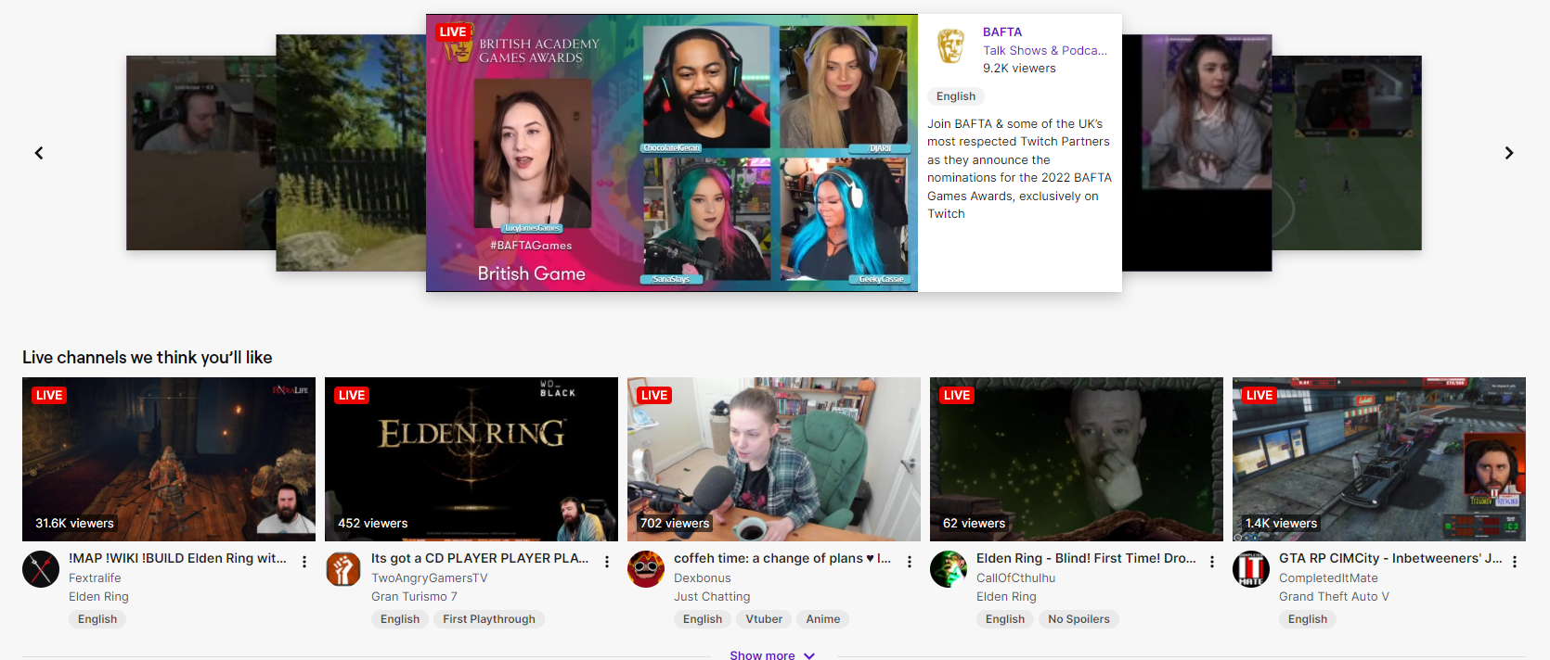Select First Playthrough tag
Screen dimensions: 1550x660
(489, 619)
